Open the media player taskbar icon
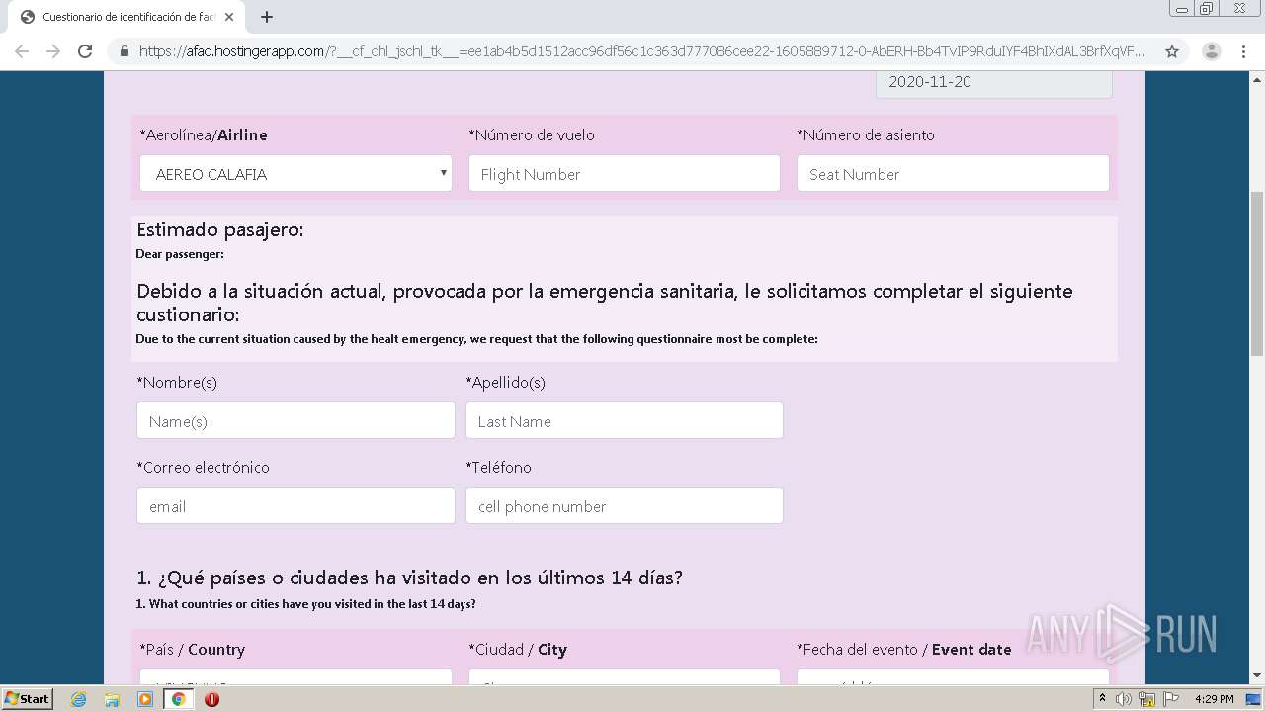Image resolution: width=1265 pixels, height=712 pixels. tap(145, 699)
